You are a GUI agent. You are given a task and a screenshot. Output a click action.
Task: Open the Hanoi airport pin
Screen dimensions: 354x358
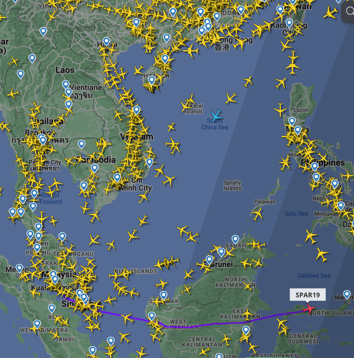coord(107,42)
